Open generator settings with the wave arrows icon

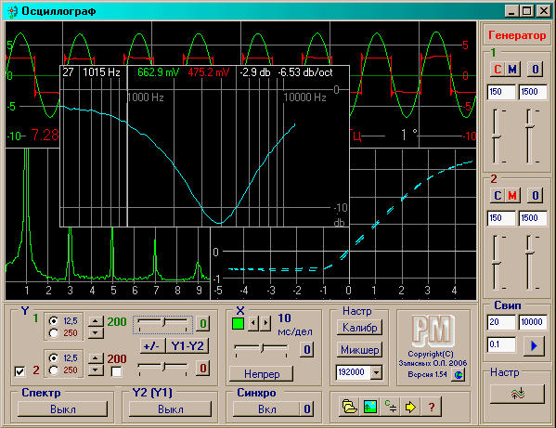[x=517, y=394]
